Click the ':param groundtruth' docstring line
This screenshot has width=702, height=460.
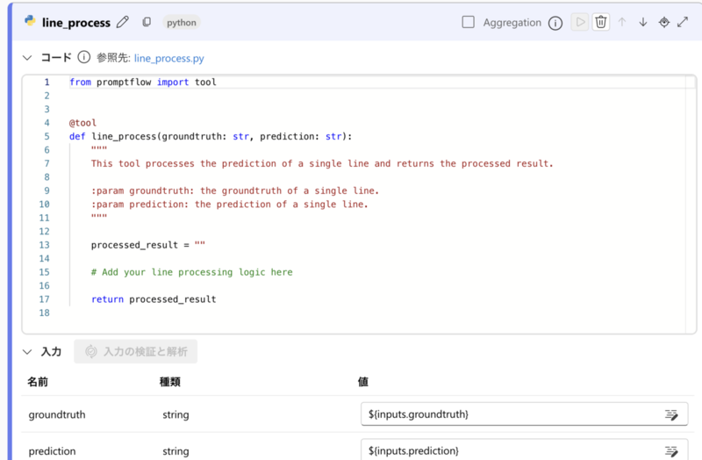235,190
